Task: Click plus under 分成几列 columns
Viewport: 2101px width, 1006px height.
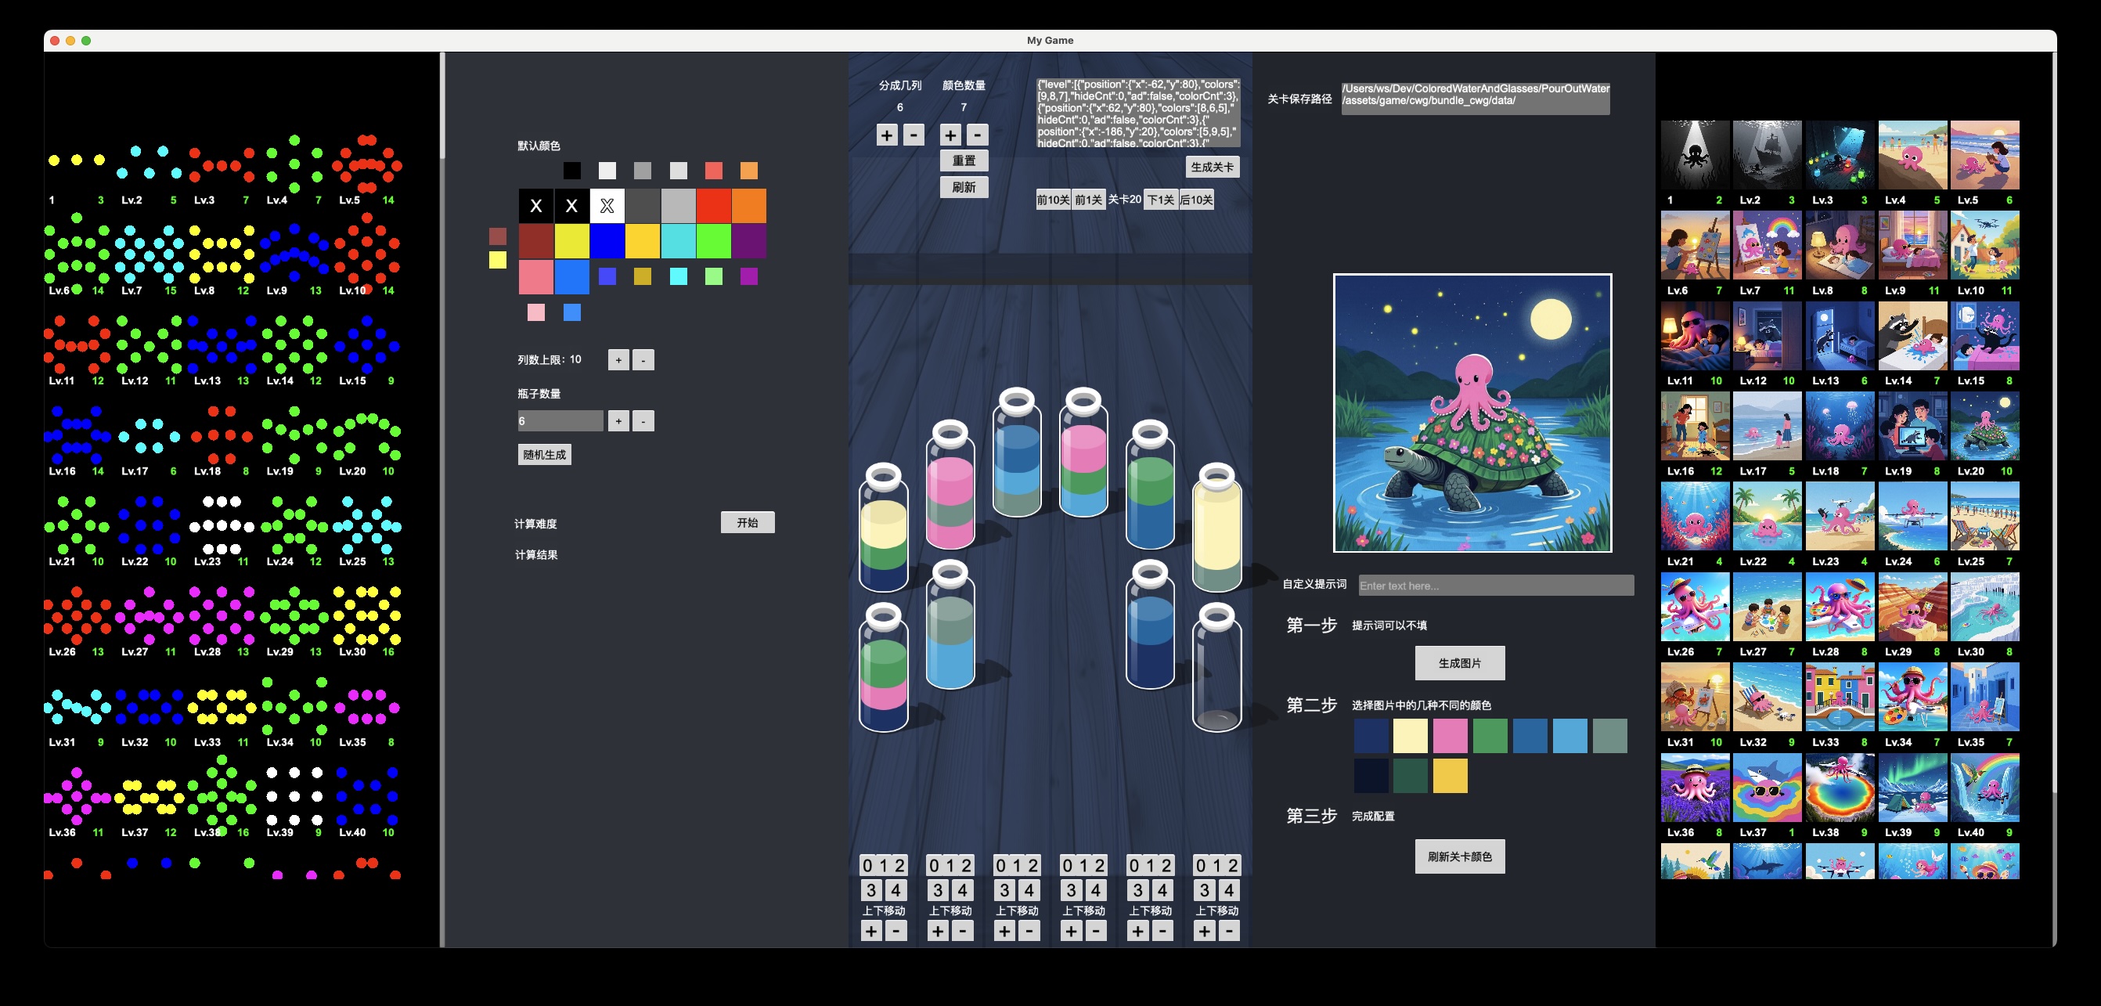Action: [x=887, y=135]
